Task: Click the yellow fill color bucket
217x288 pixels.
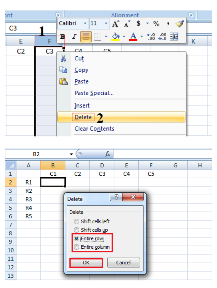Action: 115,37
